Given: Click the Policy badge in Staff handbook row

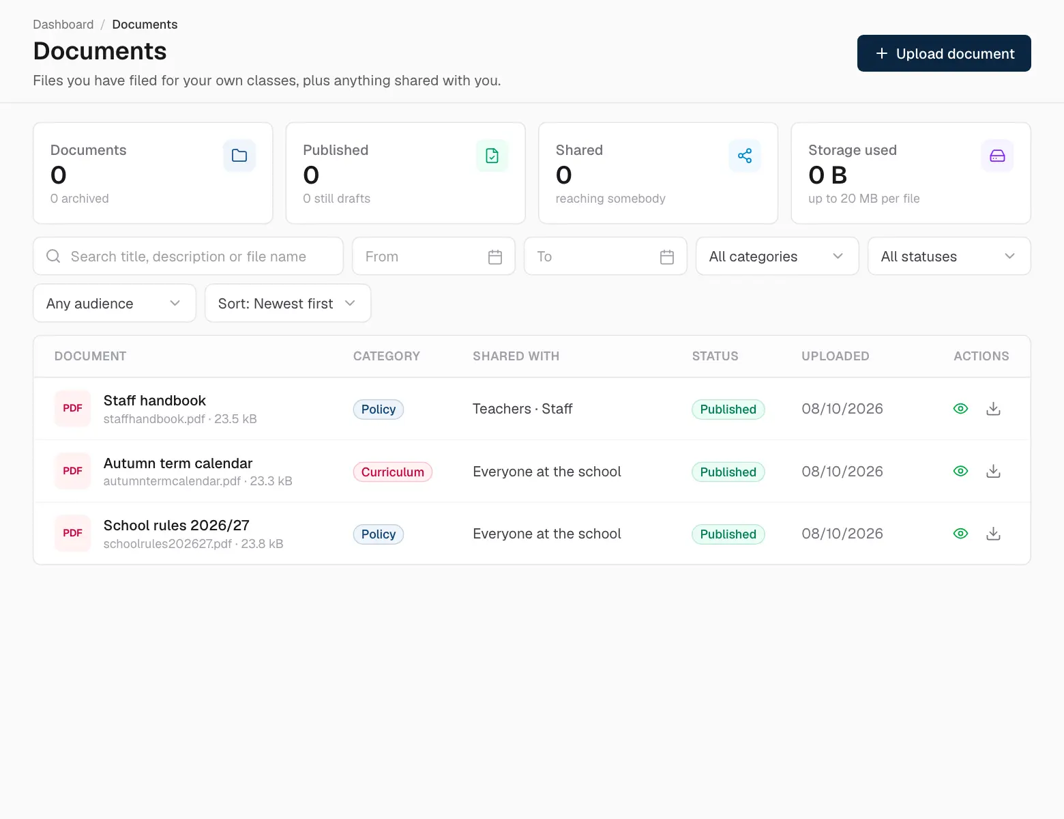Looking at the screenshot, I should 379,409.
